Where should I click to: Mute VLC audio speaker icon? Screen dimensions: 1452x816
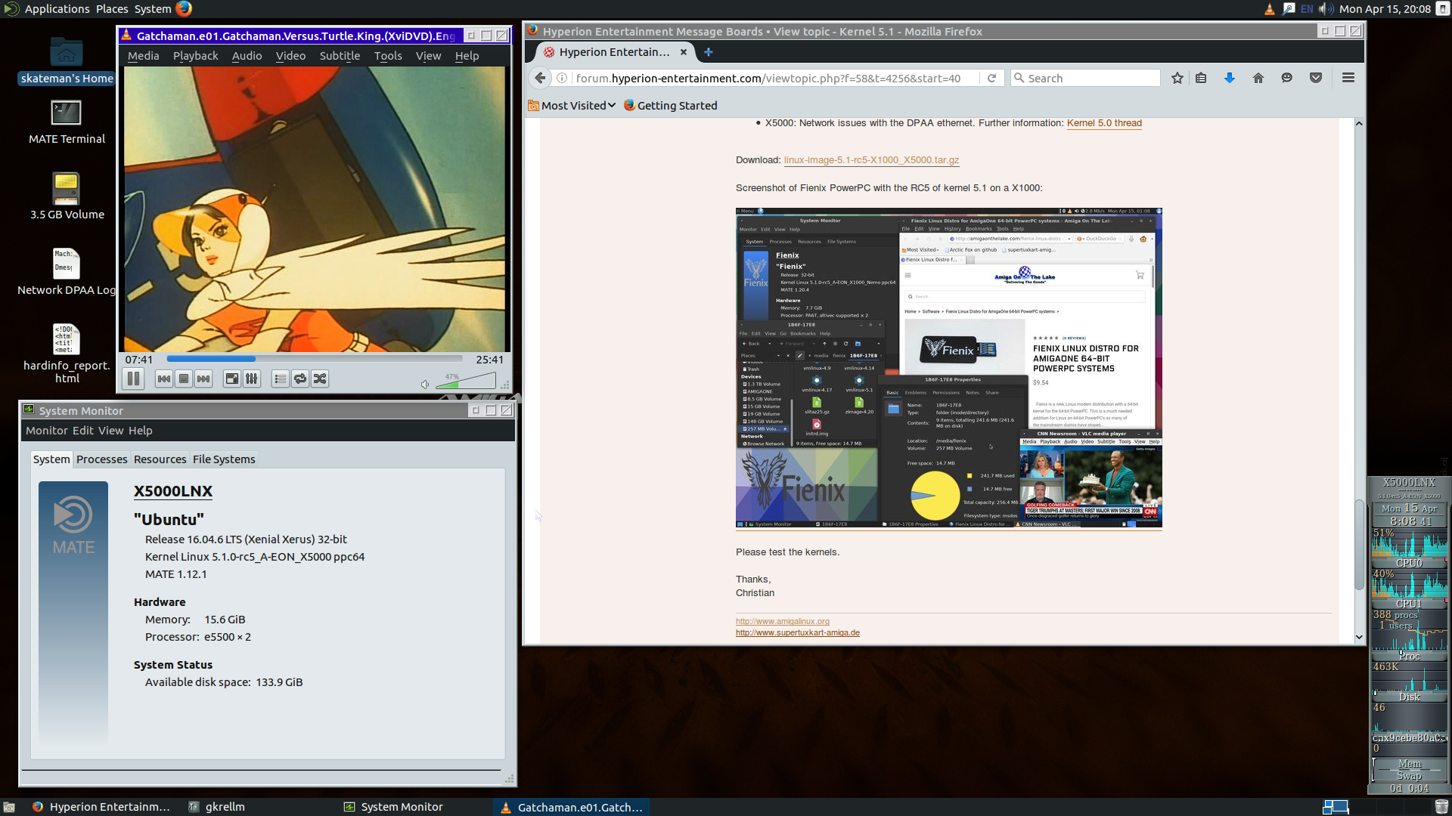tap(425, 385)
